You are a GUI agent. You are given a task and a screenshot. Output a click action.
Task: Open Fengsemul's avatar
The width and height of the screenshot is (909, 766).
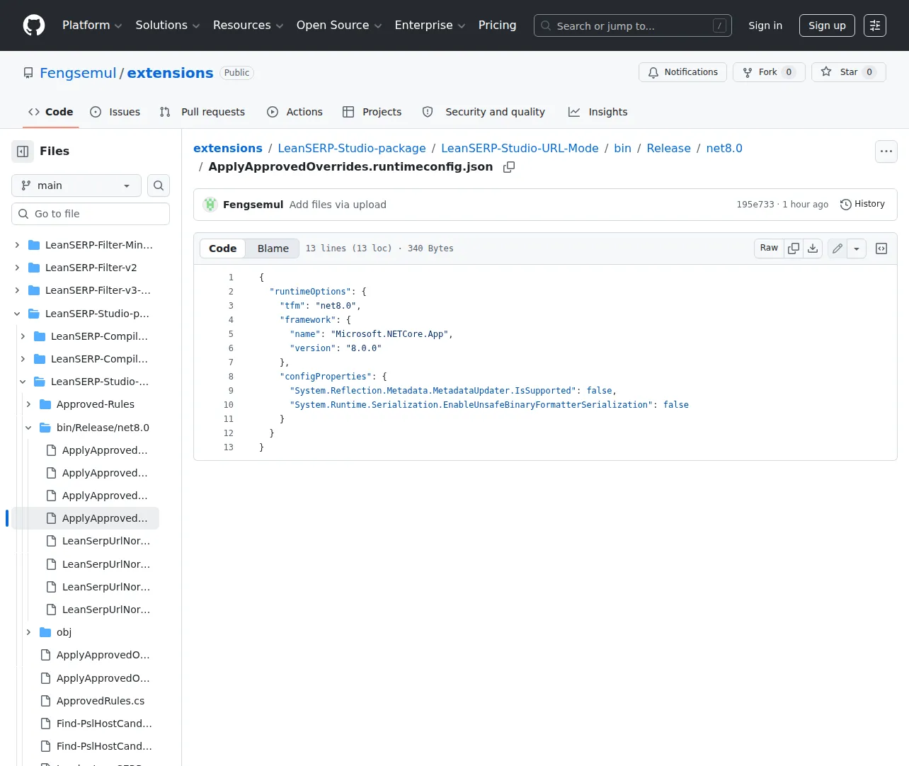210,205
